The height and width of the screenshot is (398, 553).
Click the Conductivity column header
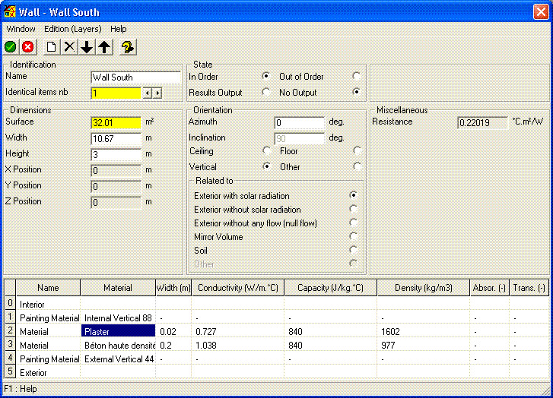[238, 288]
